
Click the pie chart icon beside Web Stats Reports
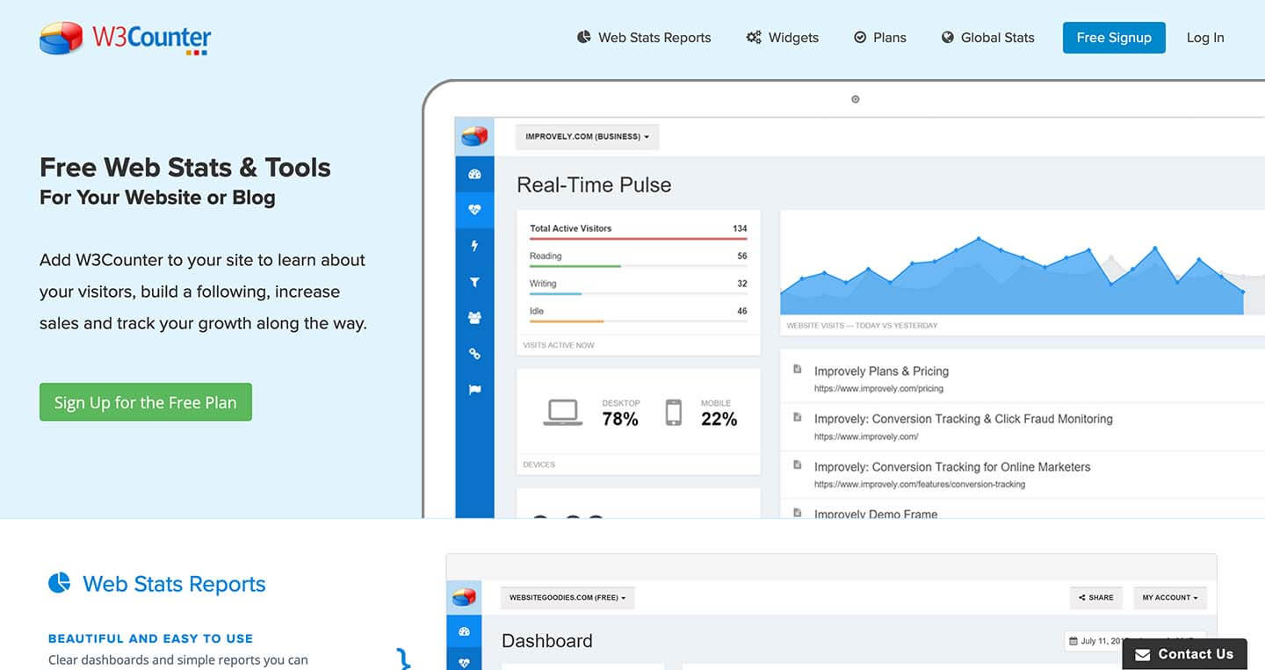click(59, 583)
